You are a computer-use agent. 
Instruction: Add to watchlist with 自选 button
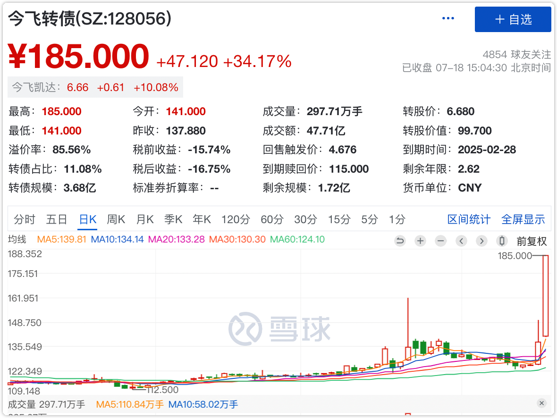pyautogui.click(x=513, y=19)
